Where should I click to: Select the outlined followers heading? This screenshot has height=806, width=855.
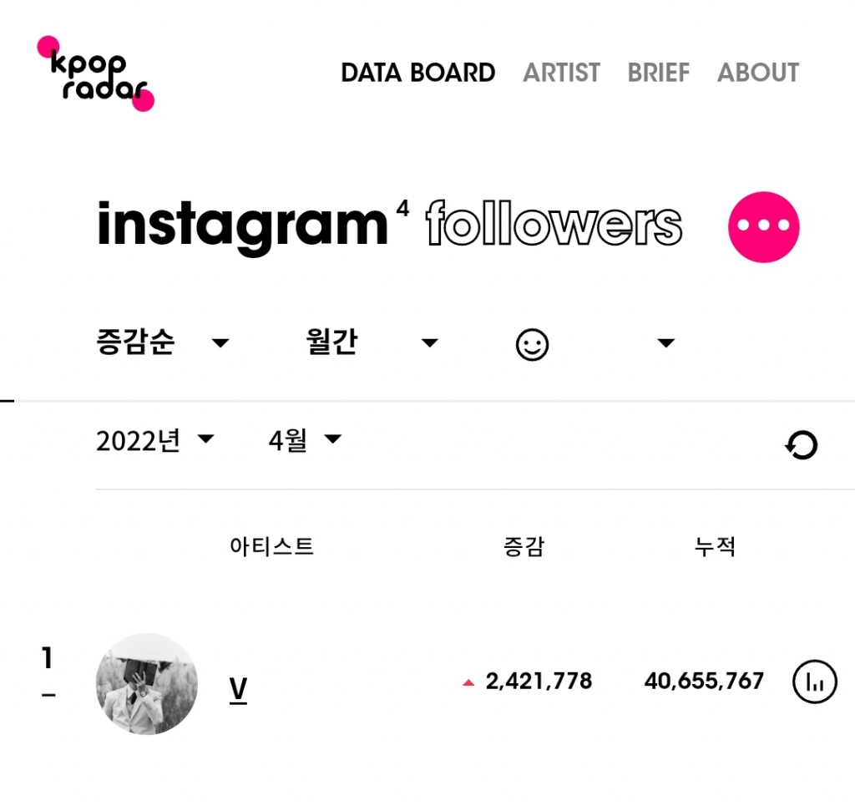pyautogui.click(x=554, y=224)
